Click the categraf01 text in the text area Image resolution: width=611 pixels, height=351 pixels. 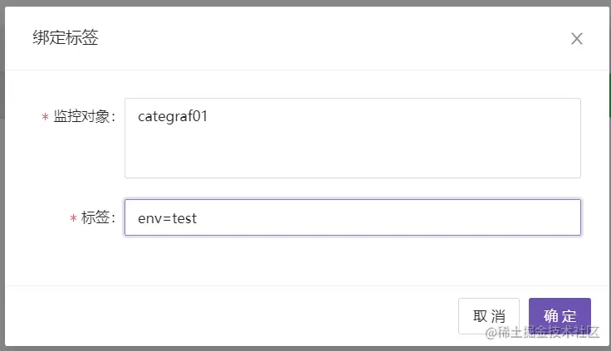click(173, 116)
